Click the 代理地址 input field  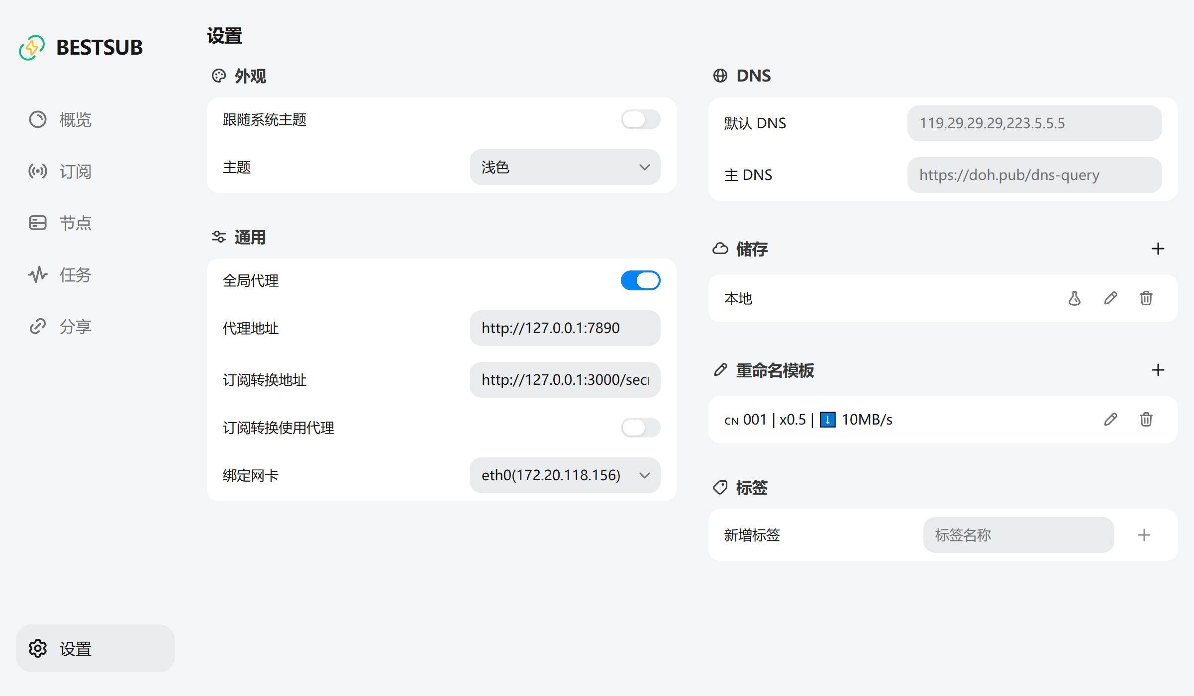pyautogui.click(x=565, y=328)
